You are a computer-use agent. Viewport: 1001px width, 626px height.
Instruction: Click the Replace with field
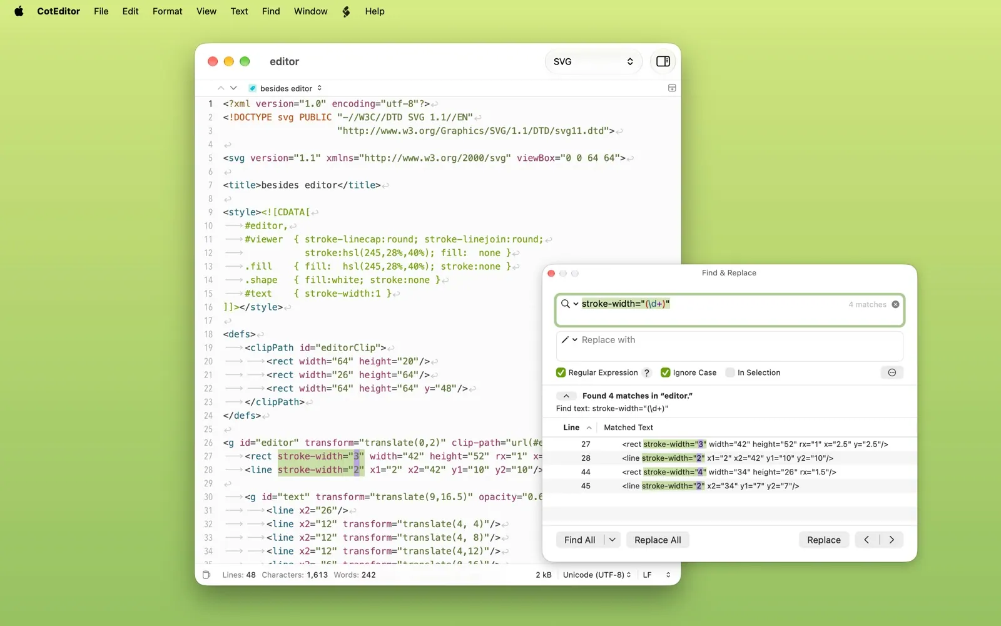pos(729,346)
